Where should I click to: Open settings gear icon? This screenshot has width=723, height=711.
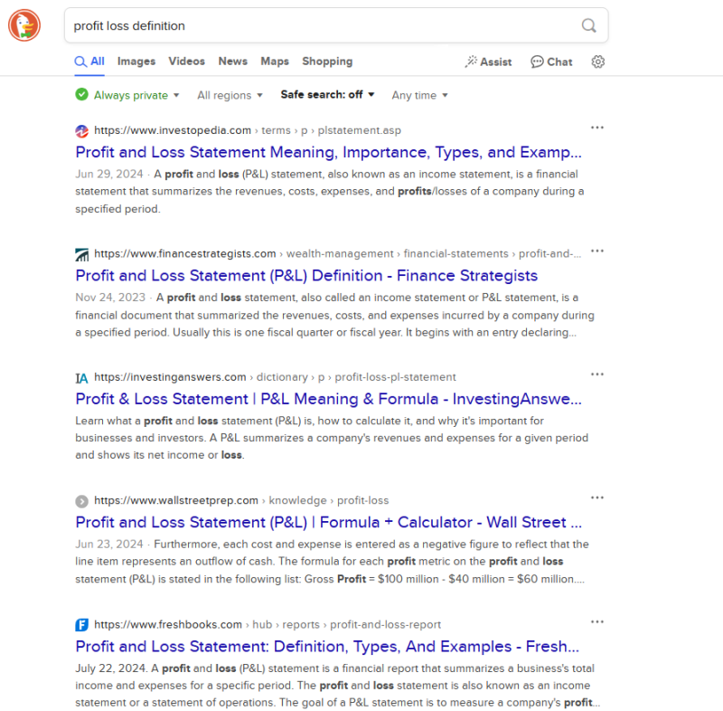coord(598,62)
